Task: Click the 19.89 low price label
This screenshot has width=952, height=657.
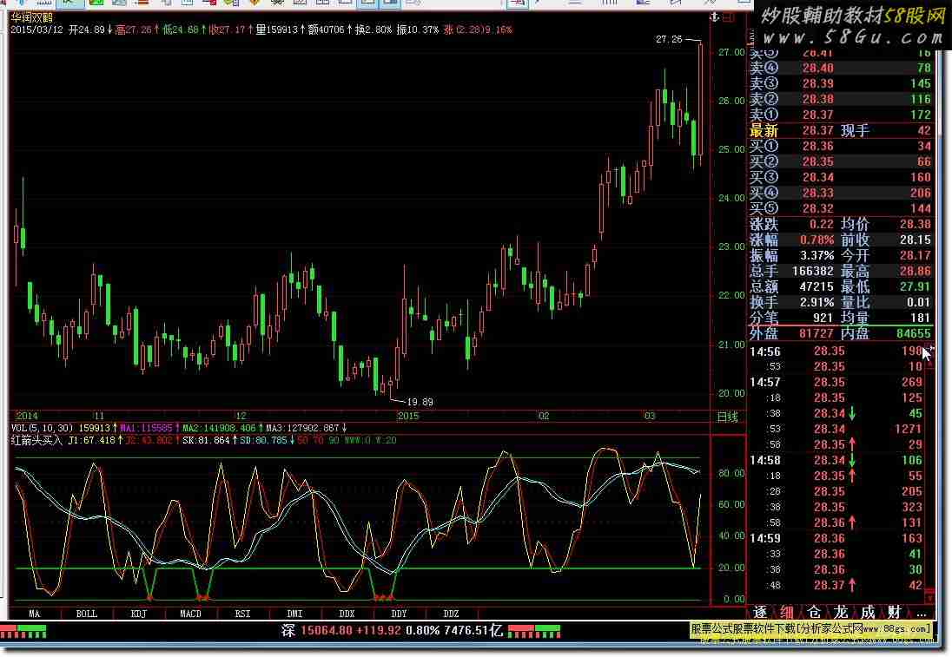Action: click(420, 402)
